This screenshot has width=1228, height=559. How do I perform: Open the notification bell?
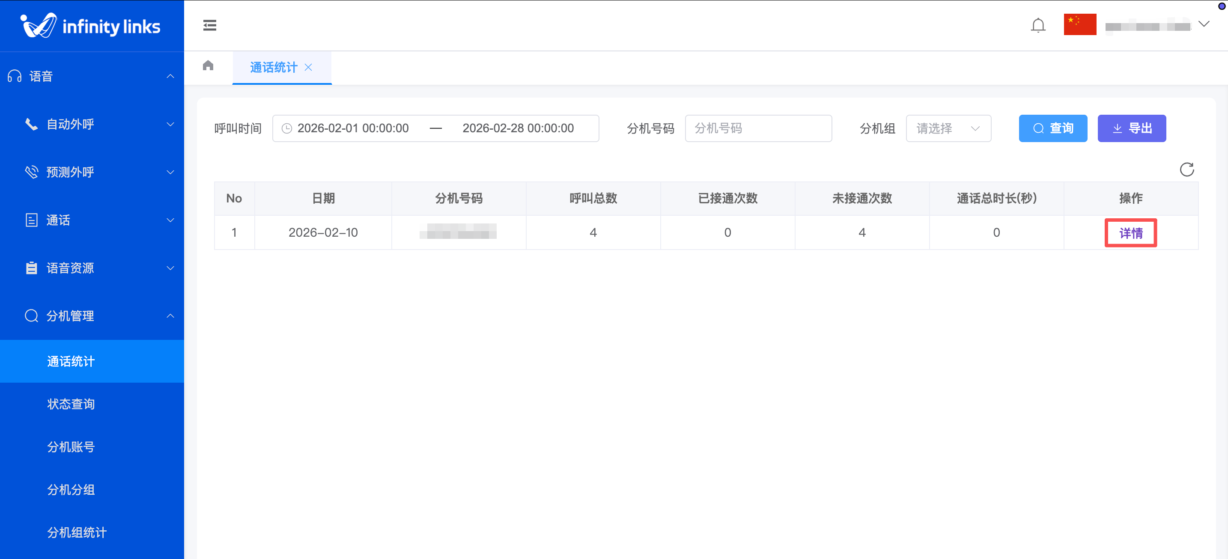tap(1038, 25)
